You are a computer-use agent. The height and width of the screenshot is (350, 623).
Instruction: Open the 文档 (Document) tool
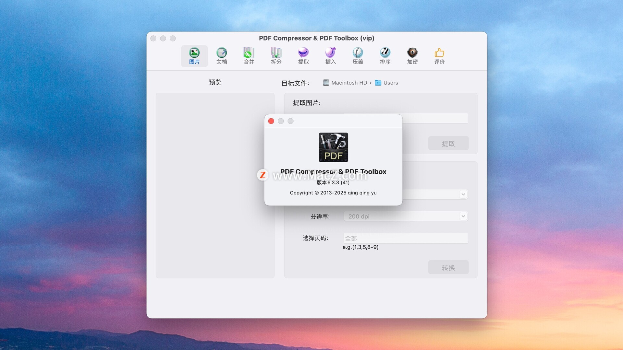[222, 56]
